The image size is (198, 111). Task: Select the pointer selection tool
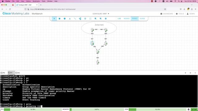54,18
